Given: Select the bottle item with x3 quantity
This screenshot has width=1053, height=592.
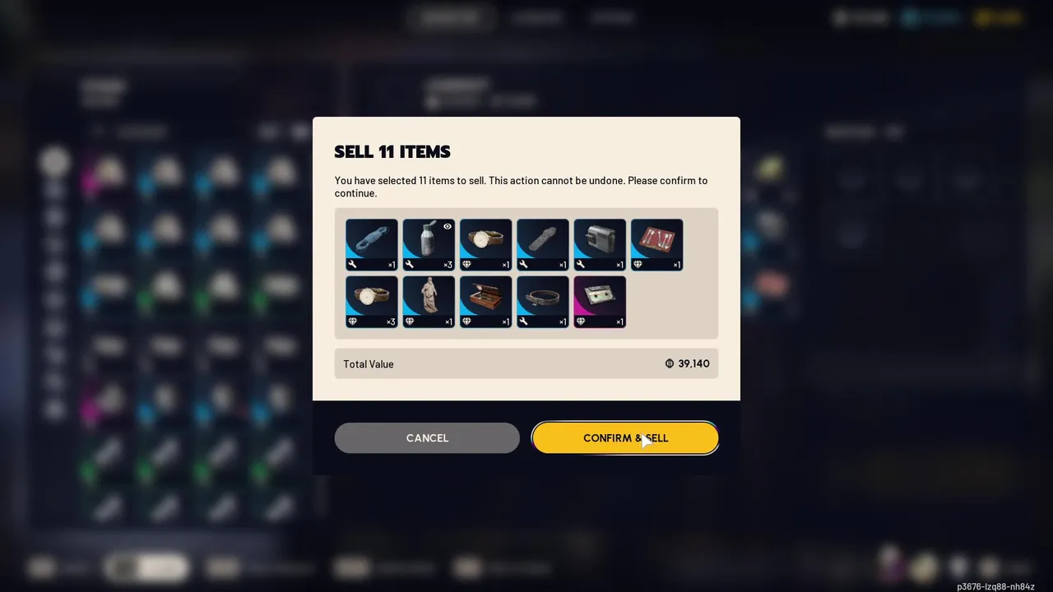Looking at the screenshot, I should [429, 244].
